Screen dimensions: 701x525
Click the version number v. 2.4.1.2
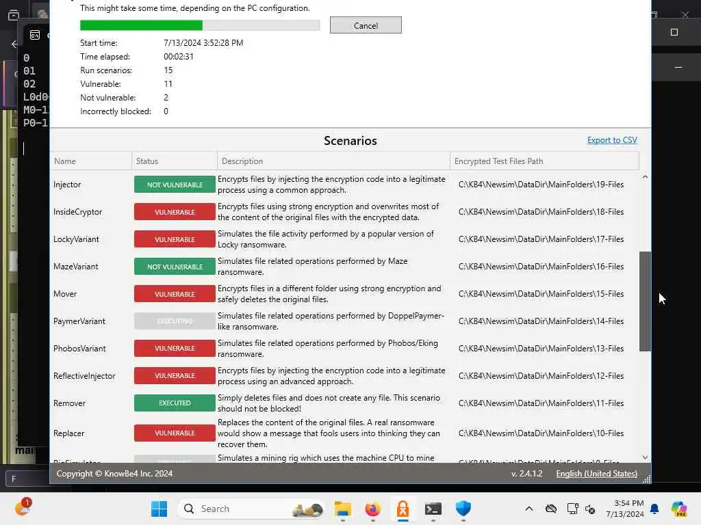(526, 474)
